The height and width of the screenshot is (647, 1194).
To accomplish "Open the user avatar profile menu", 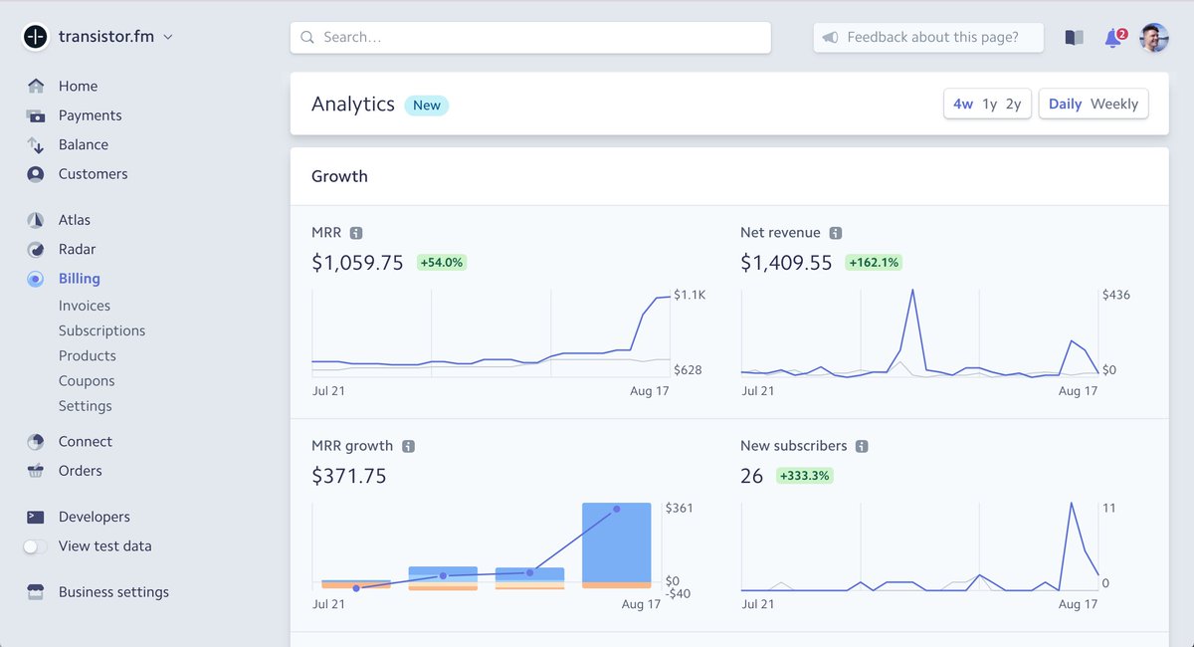I will click(1154, 38).
